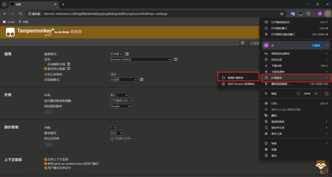Go back to the previous page
The height and width of the screenshot is (177, 332).
click(5, 14)
